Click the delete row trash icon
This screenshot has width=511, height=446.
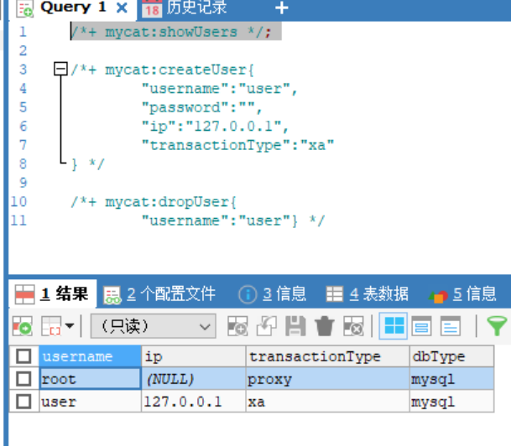pyautogui.click(x=325, y=326)
